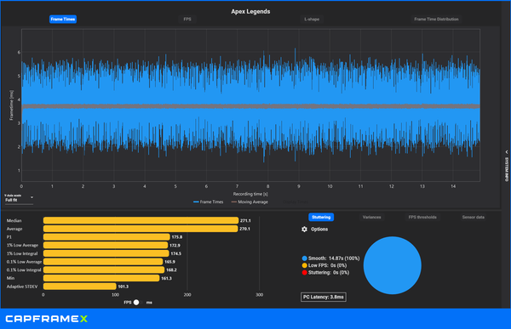Open the Options gear icon

[304, 229]
